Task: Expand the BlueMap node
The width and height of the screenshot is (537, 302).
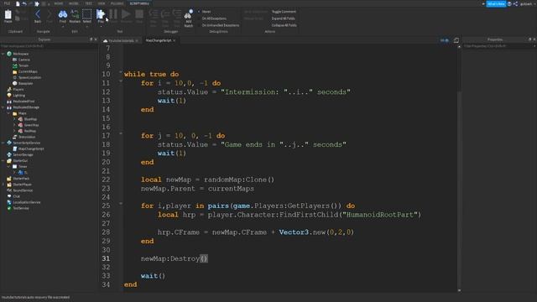Action: 14,119
